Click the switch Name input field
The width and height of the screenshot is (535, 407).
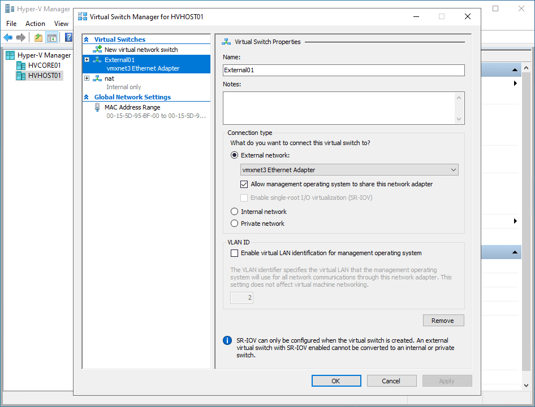point(344,70)
